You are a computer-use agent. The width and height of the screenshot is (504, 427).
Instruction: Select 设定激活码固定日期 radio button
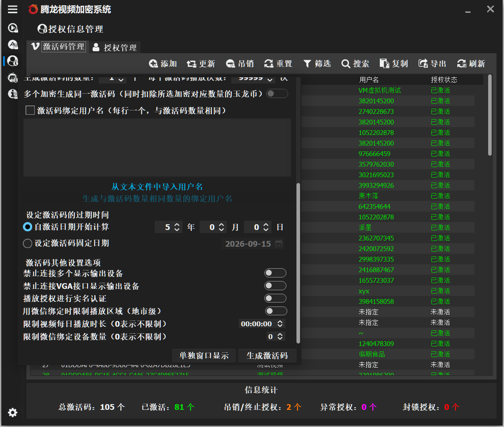point(28,243)
